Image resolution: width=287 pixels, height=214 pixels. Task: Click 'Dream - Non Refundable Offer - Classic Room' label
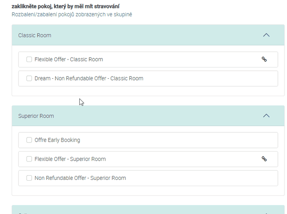(89, 78)
